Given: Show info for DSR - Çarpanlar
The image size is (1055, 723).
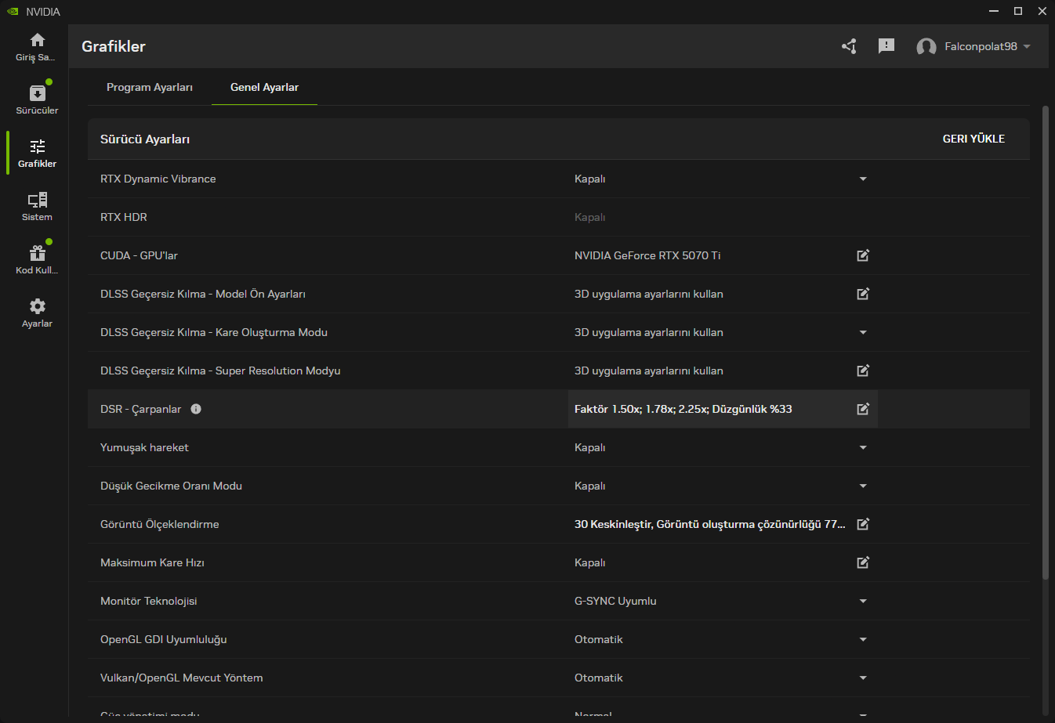Looking at the screenshot, I should point(196,409).
